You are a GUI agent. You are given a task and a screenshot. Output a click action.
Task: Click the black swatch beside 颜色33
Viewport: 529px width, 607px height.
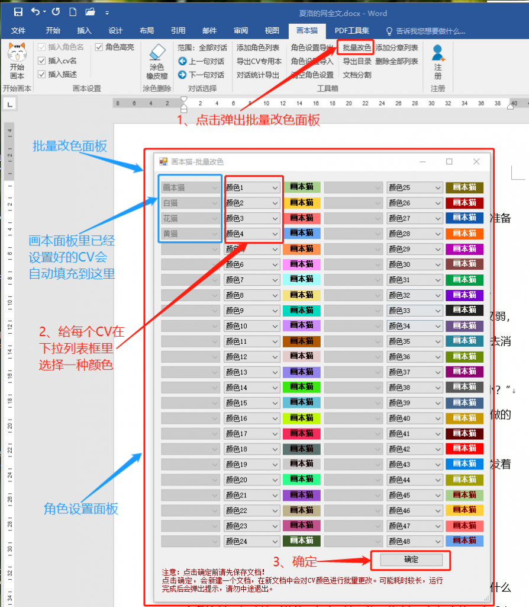pos(465,310)
